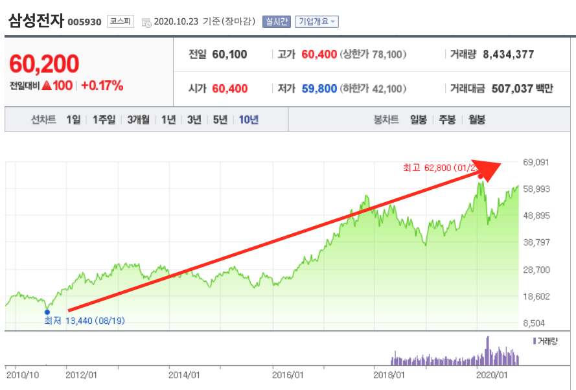This screenshot has width=576, height=390.
Task: Select the 1주일 line chart tab
Action: pyautogui.click(x=104, y=120)
